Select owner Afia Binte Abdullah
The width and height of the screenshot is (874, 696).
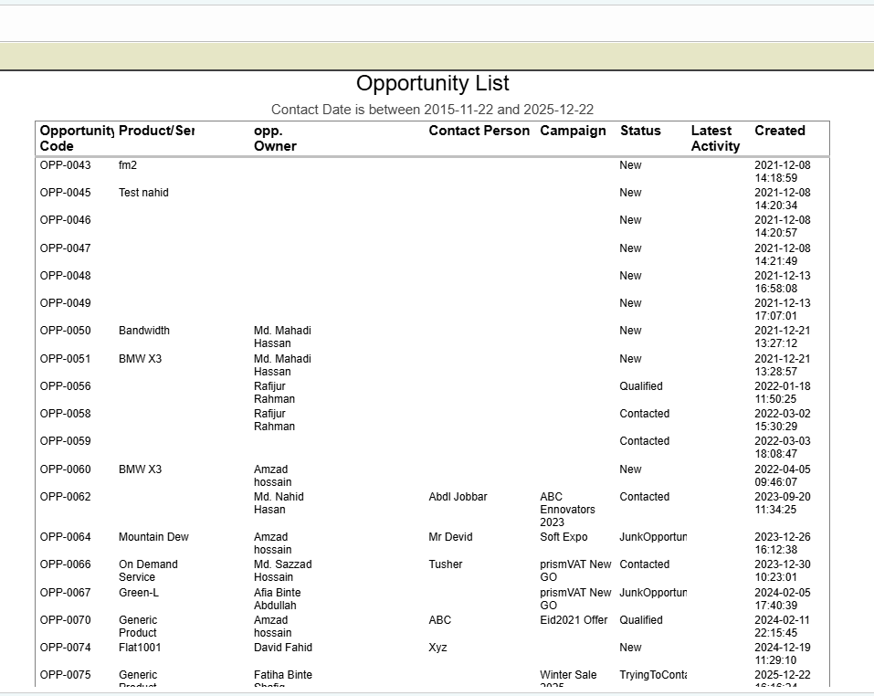[277, 599]
